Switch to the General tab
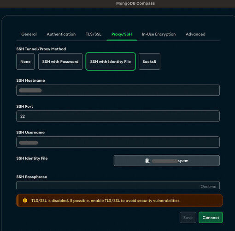This screenshot has width=235, height=231. 29,34
